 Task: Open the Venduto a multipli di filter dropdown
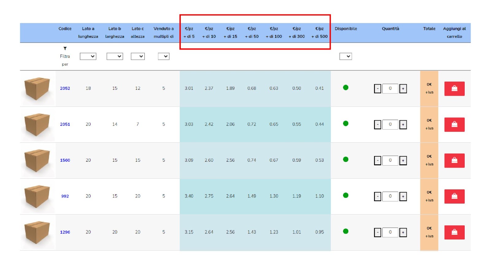click(164, 56)
